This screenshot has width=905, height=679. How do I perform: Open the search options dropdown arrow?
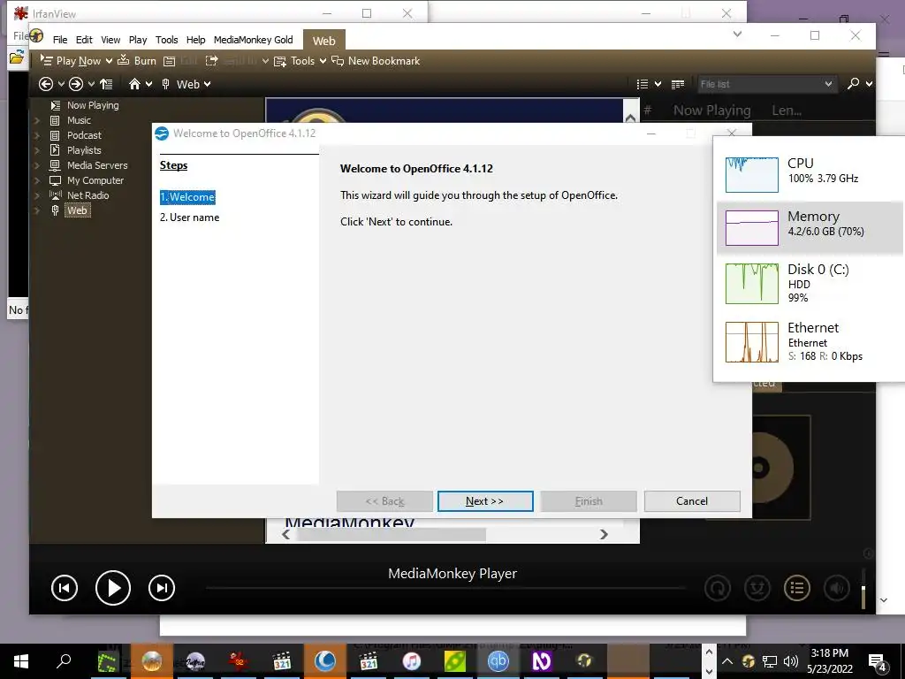tap(869, 84)
